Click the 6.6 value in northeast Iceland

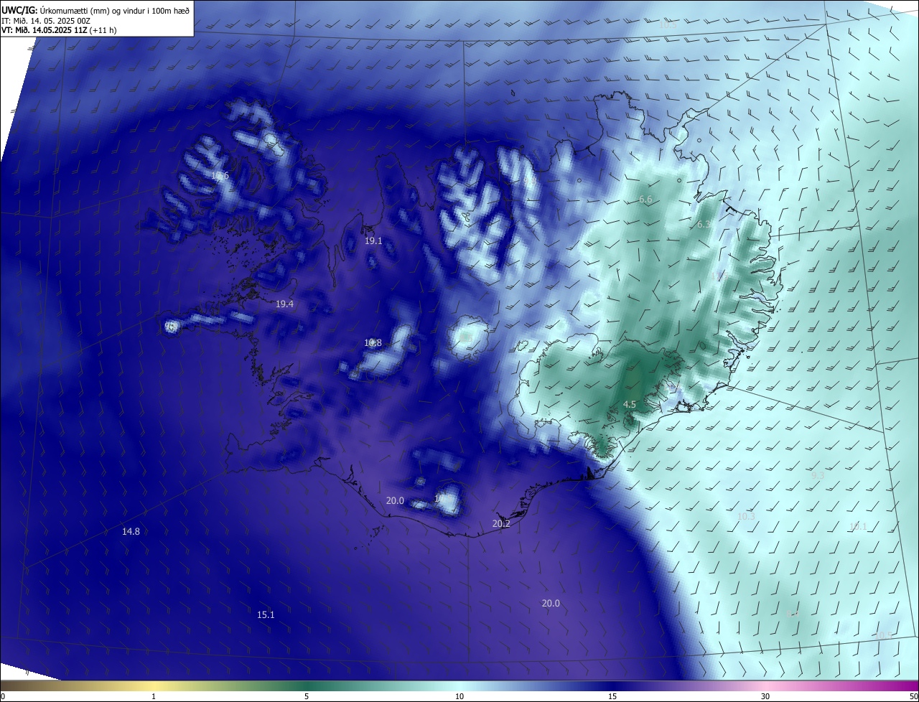[645, 200]
